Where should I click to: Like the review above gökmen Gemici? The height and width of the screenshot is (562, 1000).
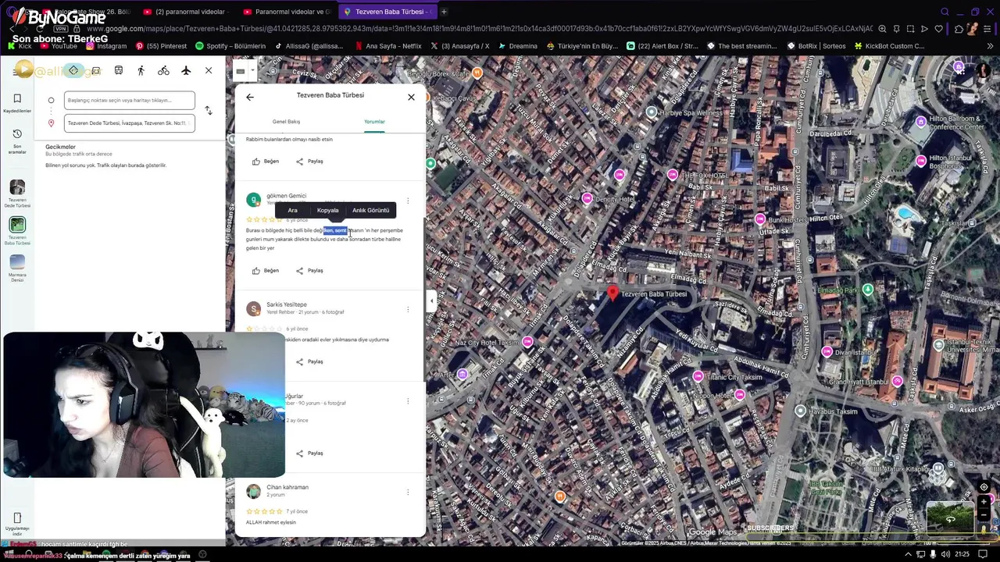pos(266,162)
